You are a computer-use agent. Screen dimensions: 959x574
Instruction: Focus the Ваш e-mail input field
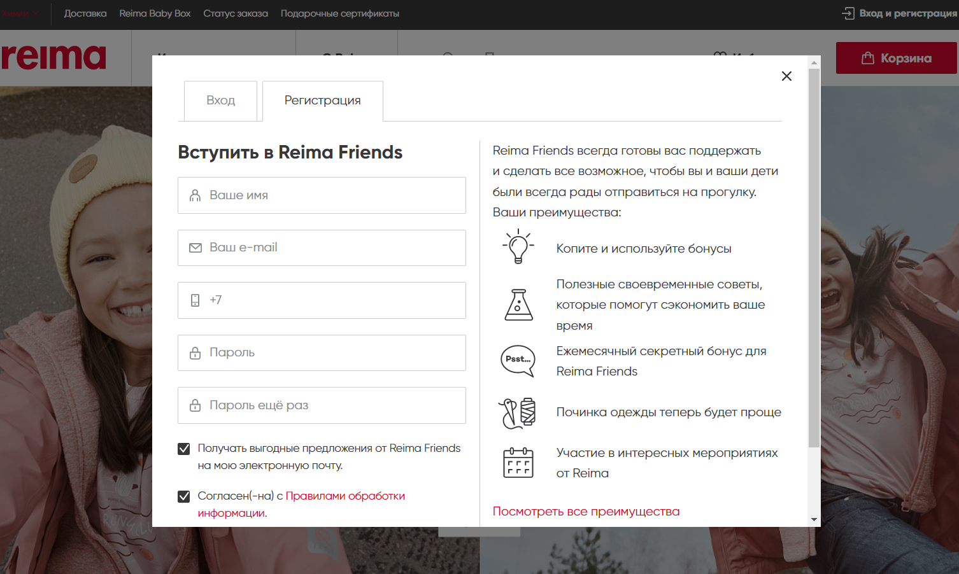point(322,248)
